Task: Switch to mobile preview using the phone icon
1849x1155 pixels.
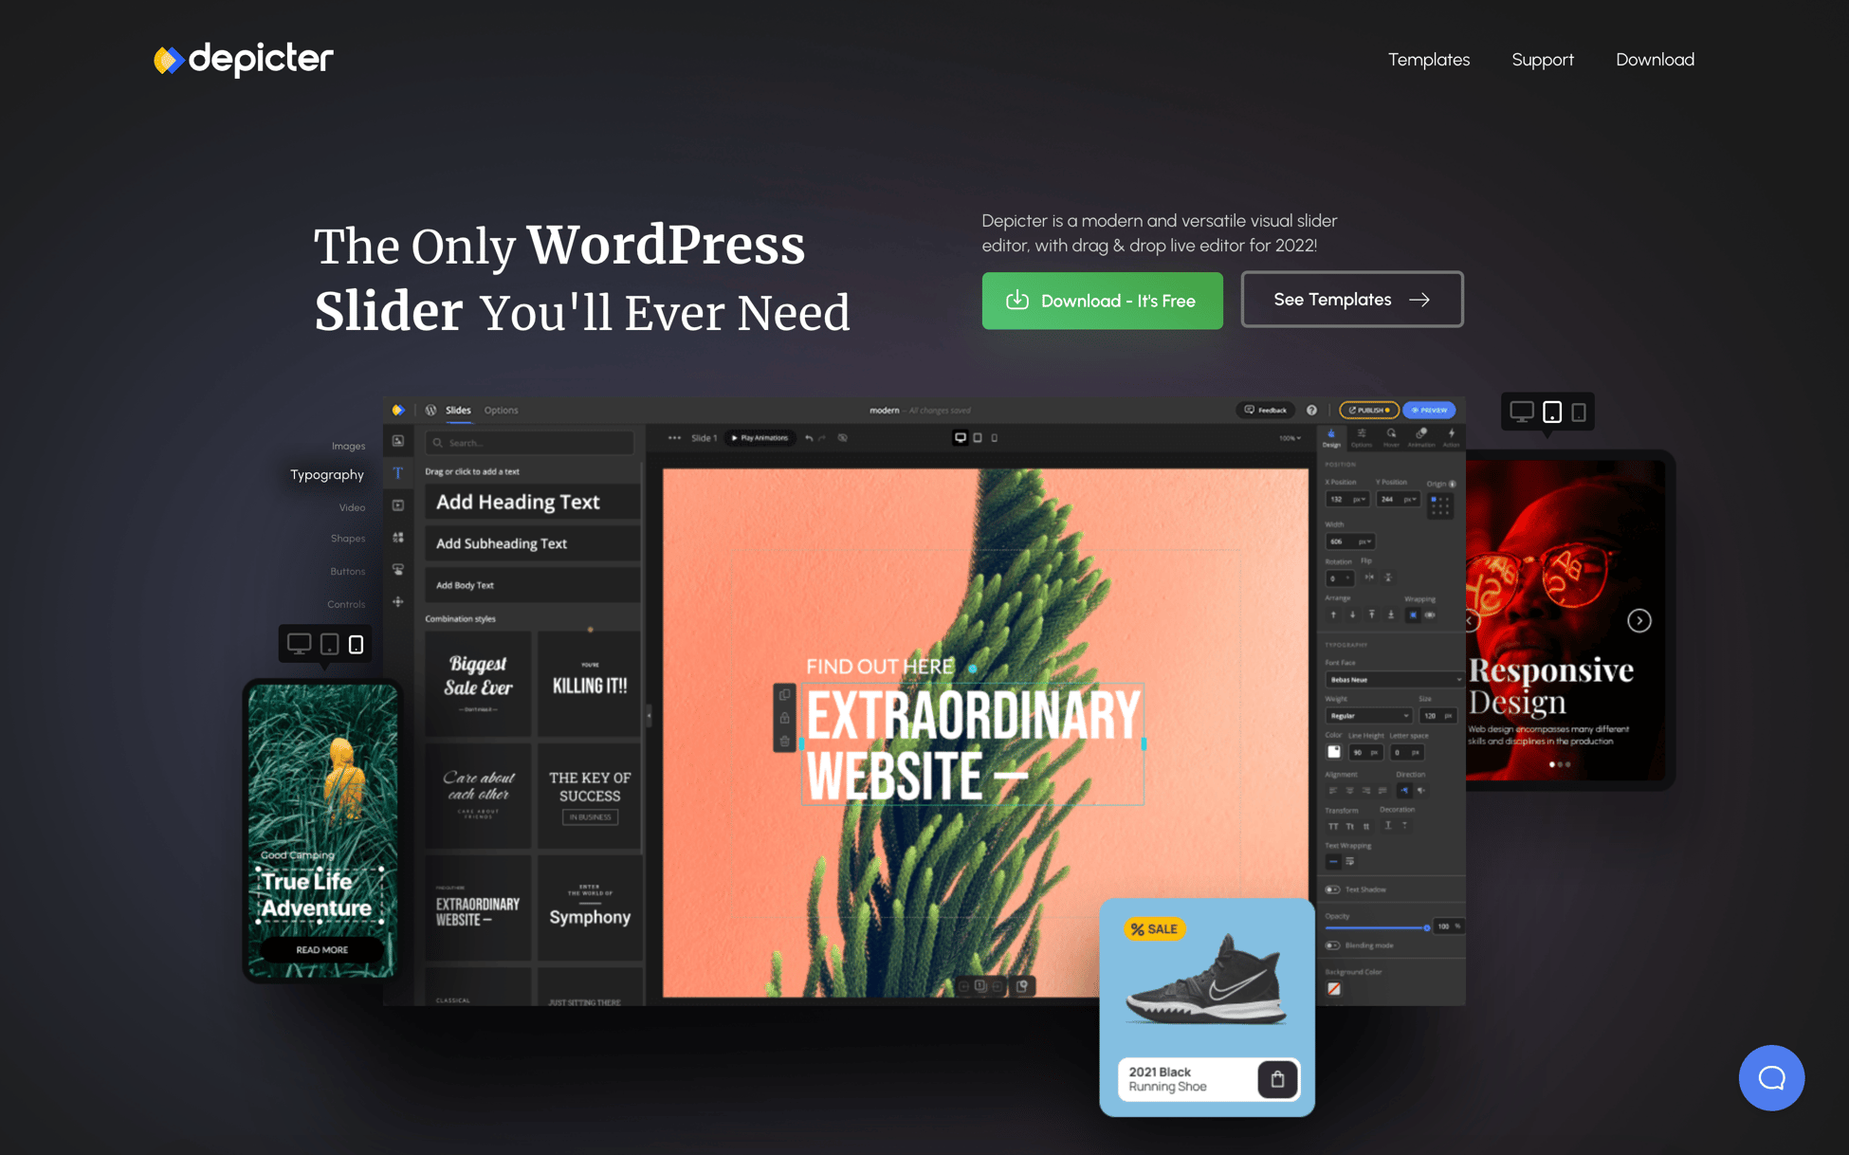Action: click(x=995, y=438)
